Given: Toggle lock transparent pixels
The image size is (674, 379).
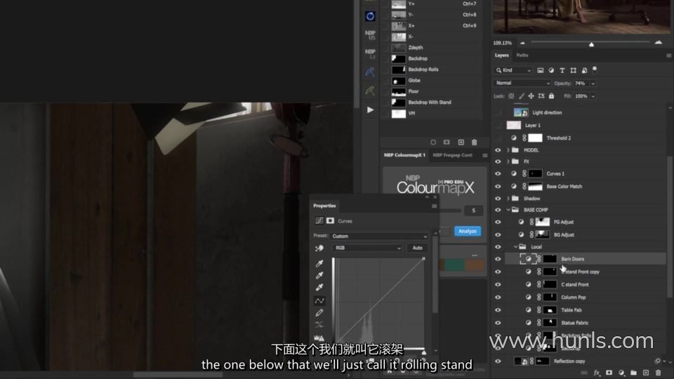Looking at the screenshot, I should point(511,96).
